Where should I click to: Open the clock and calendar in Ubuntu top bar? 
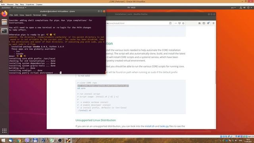(x=131, y=8)
